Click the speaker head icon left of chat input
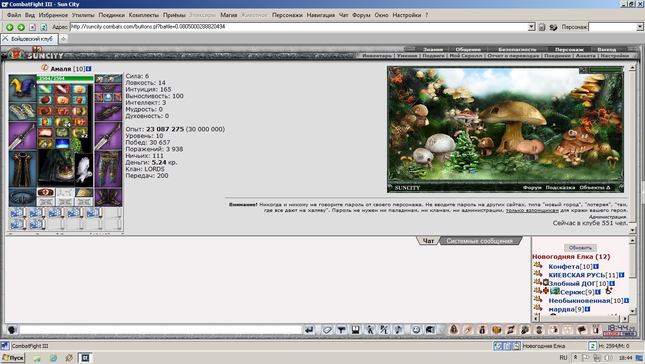 click(x=12, y=329)
